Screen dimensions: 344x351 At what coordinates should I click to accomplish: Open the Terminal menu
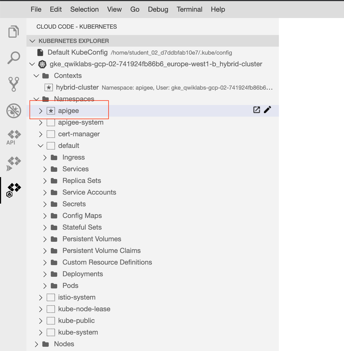[189, 9]
